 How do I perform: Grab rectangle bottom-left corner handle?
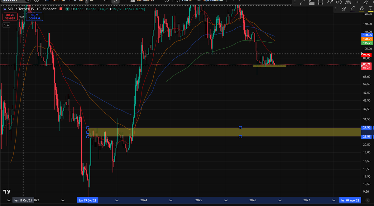tap(87, 137)
